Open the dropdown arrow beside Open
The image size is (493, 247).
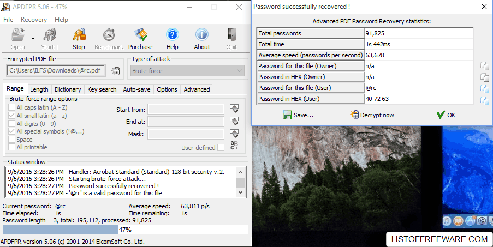33,39
